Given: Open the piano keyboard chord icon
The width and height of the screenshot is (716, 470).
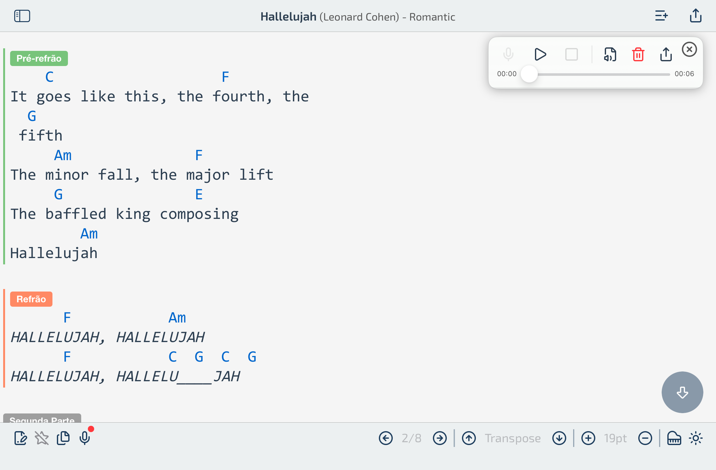Looking at the screenshot, I should tap(674, 438).
